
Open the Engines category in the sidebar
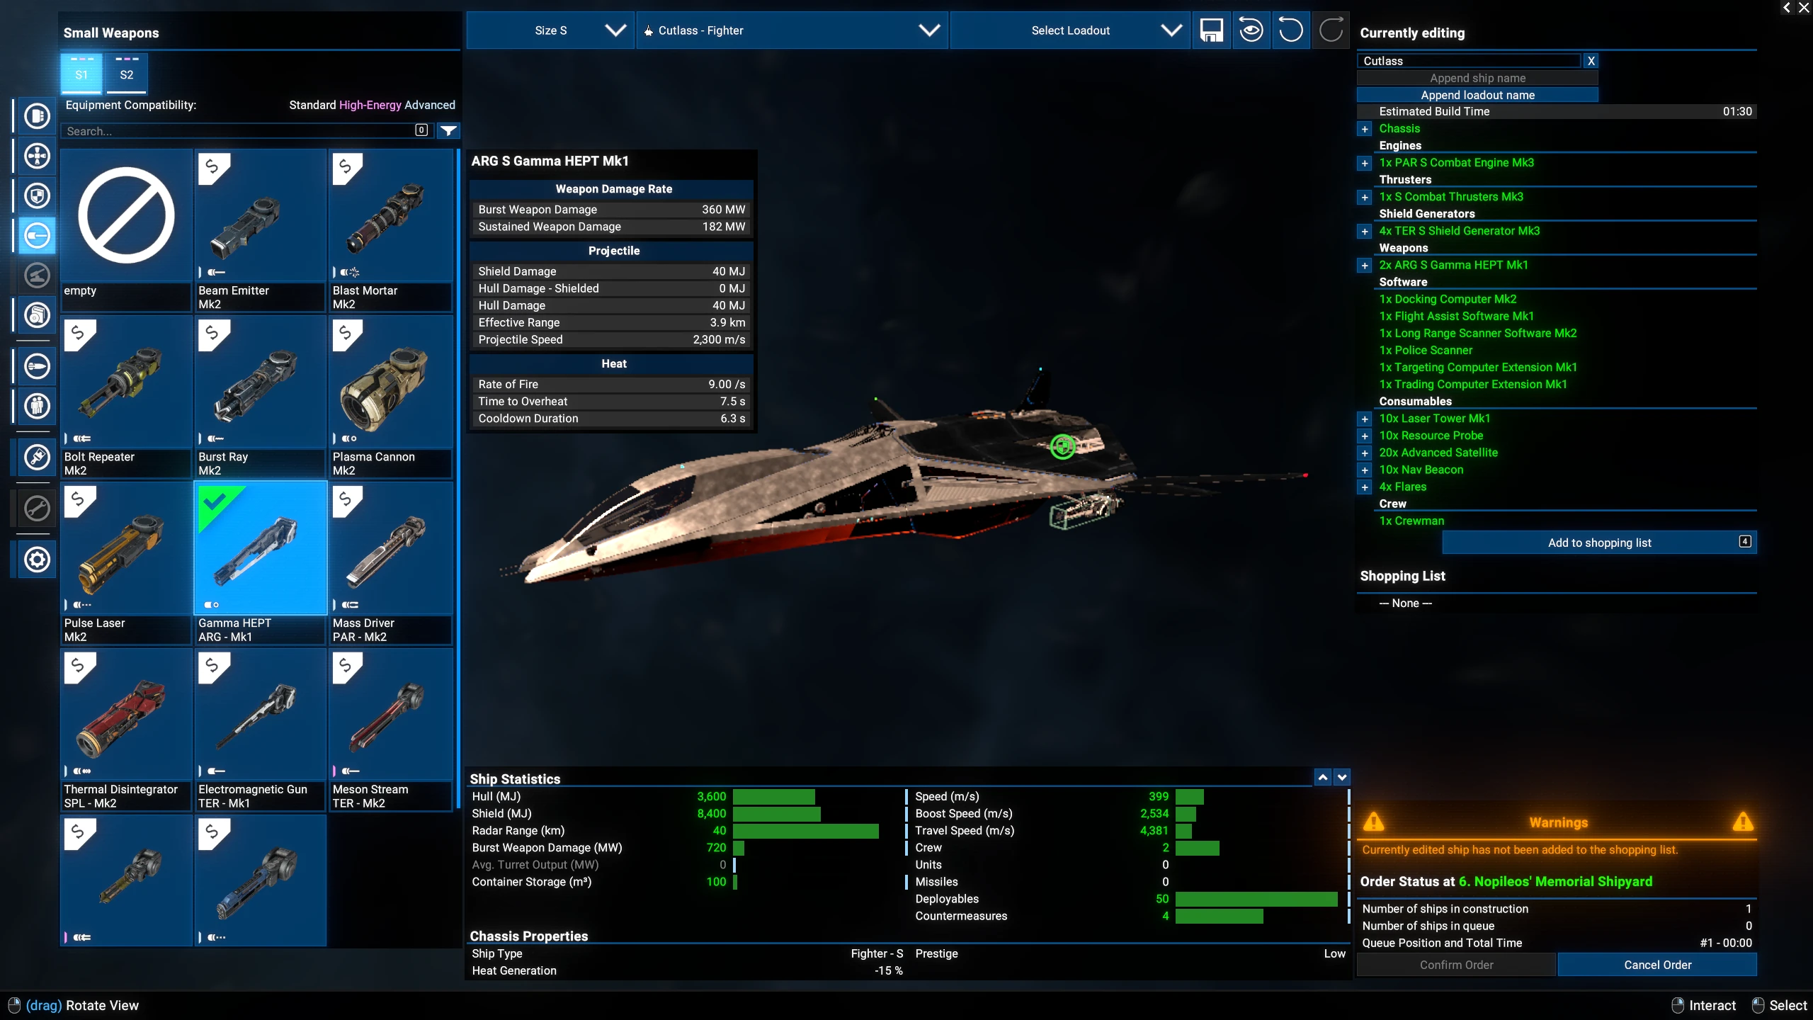pos(37,115)
